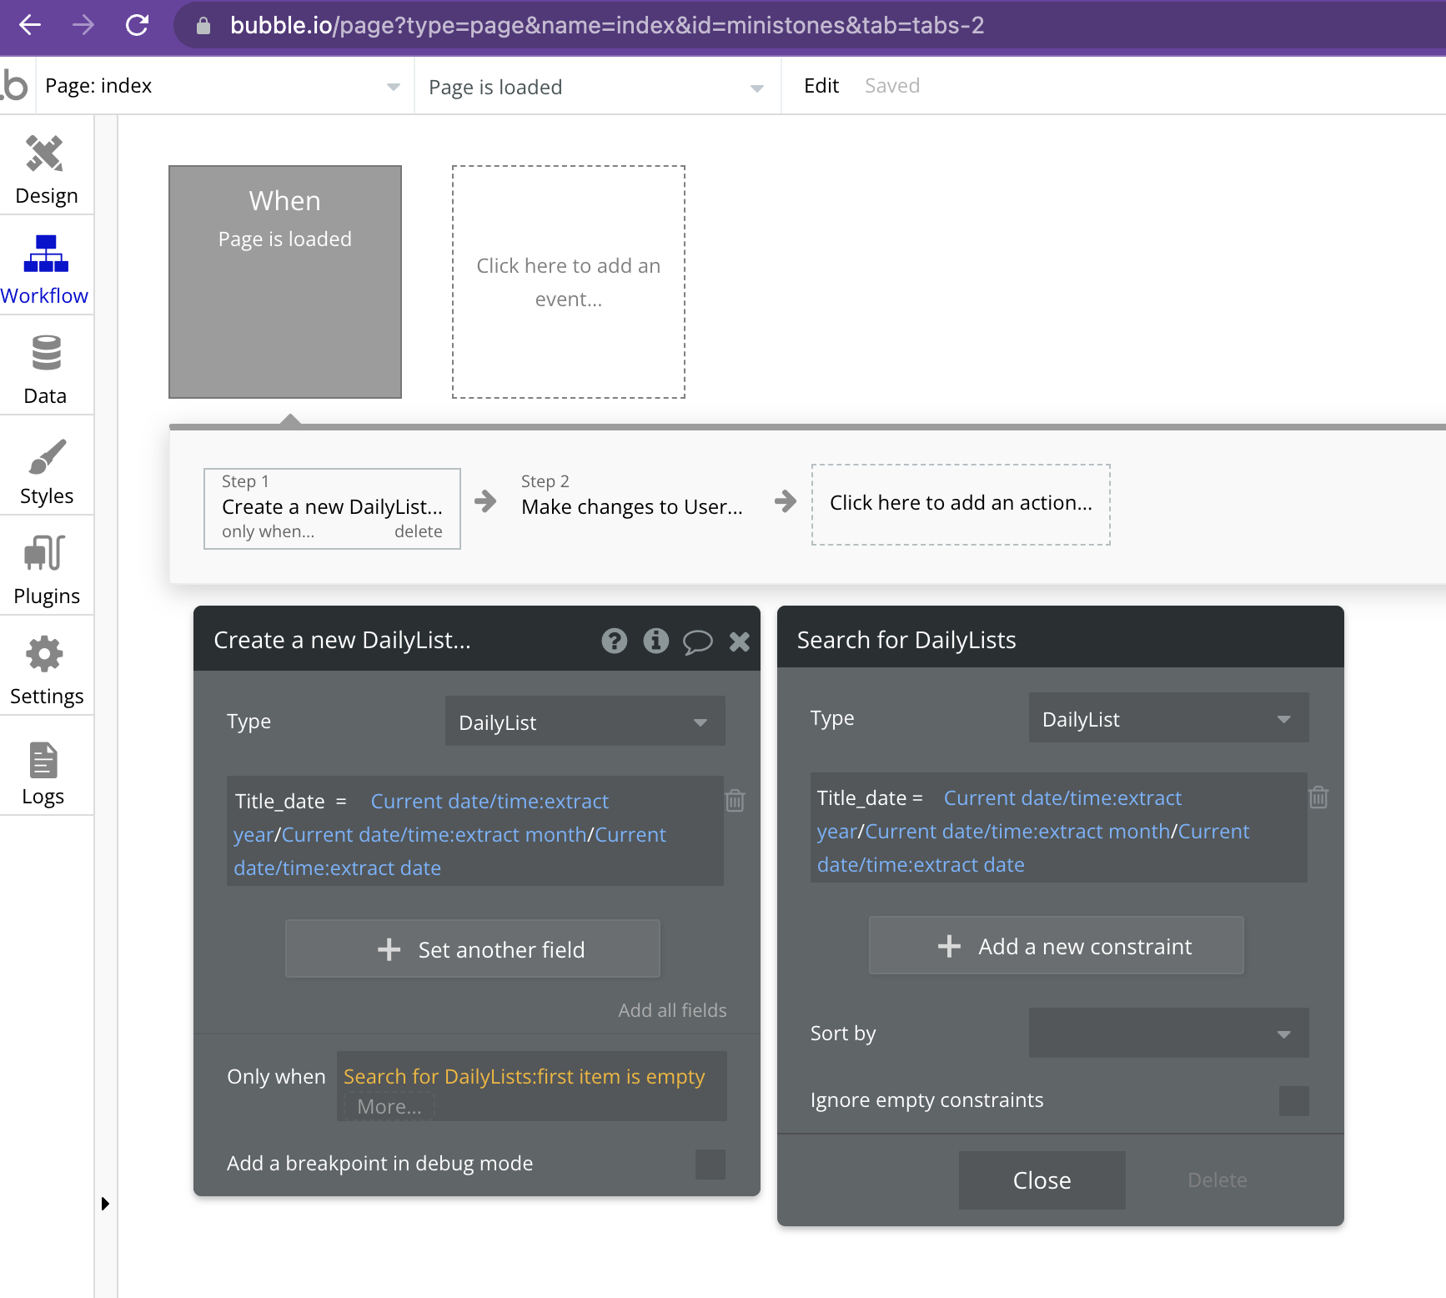Open the Sort by dropdown
The height and width of the screenshot is (1298, 1446).
pos(1169,1034)
